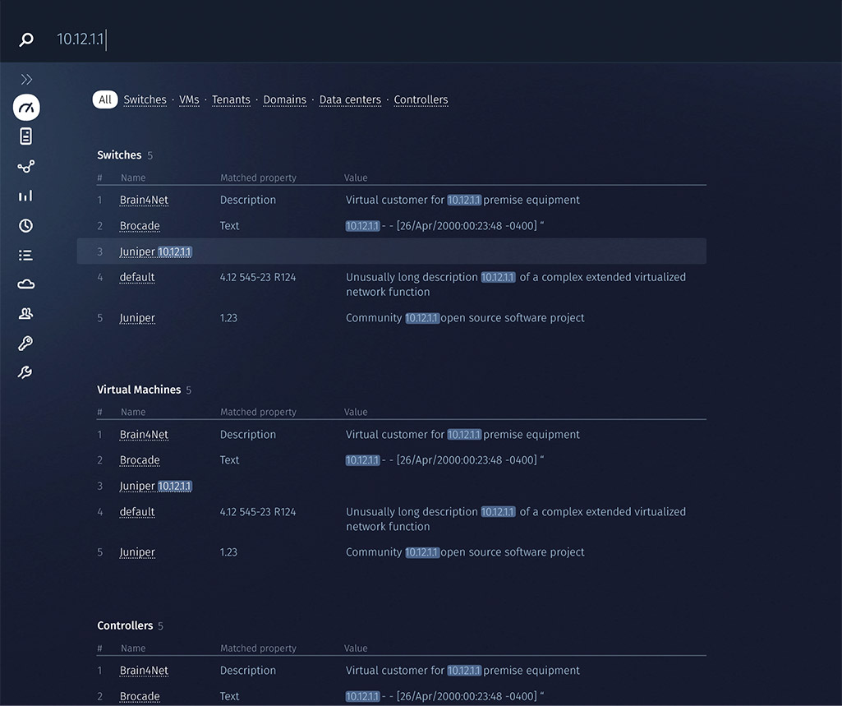The image size is (842, 706).
Task: Expand the sidebar with double-chevron
Action: [x=26, y=80]
